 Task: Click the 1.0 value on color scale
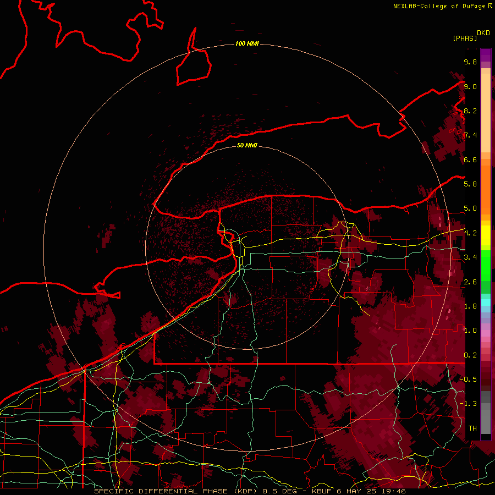tap(470, 331)
